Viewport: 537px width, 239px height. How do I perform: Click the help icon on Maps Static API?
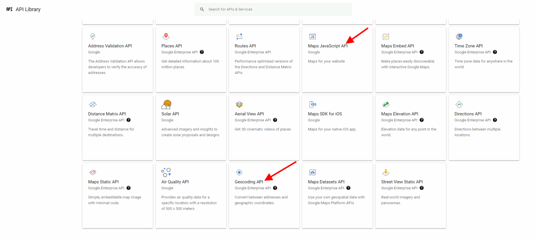128,188
